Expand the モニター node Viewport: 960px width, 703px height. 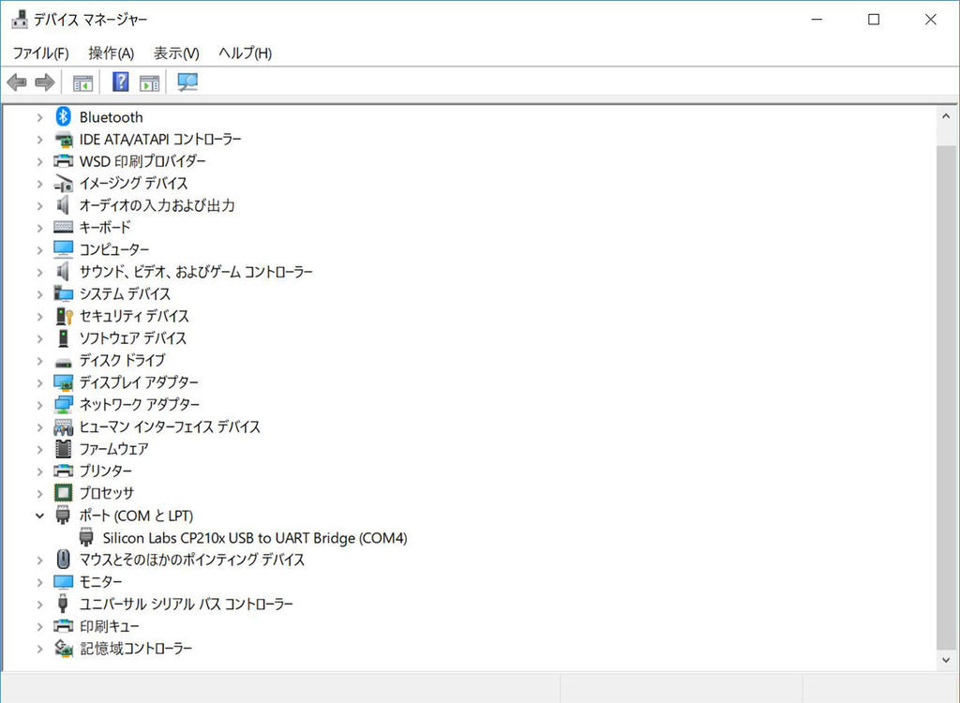(39, 582)
